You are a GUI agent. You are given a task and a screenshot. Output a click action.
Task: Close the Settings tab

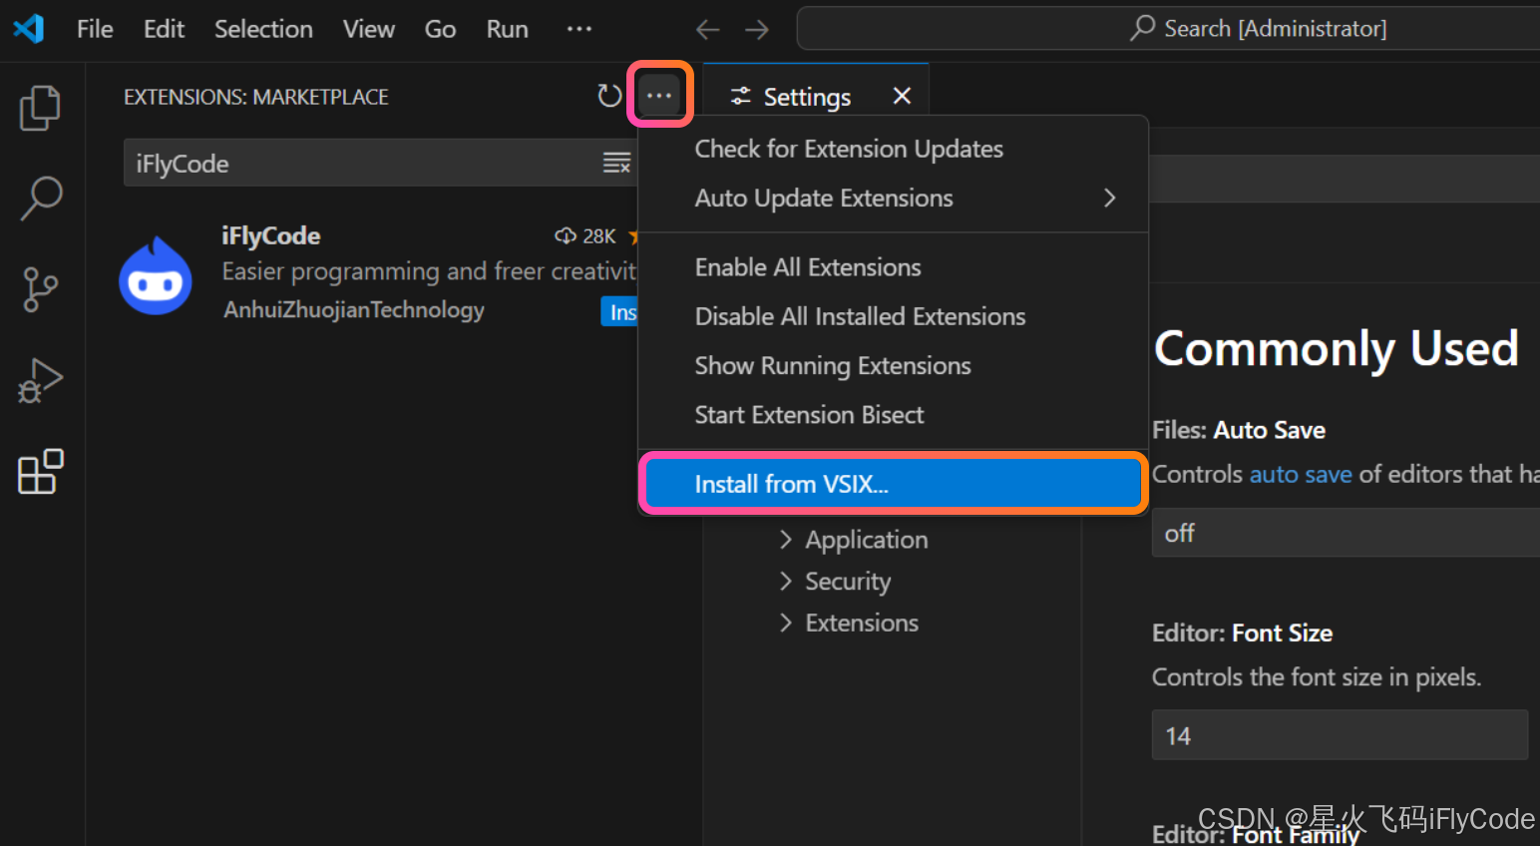902,96
